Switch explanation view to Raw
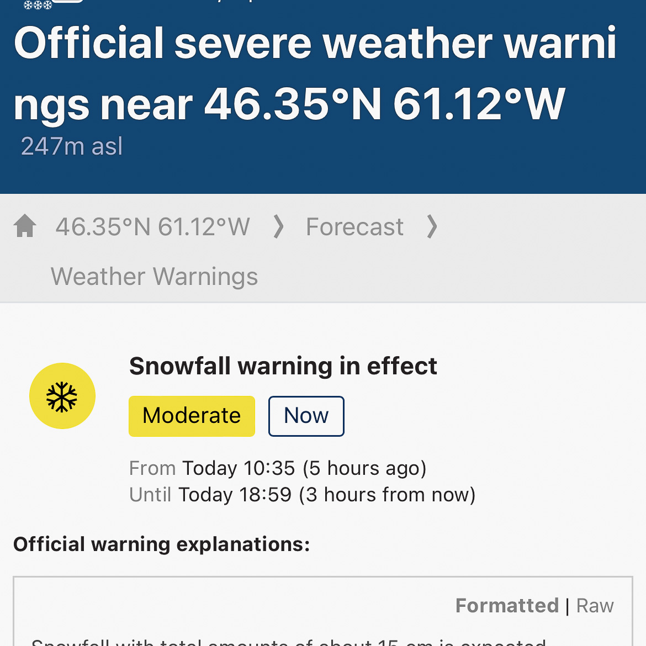The image size is (646, 646). (x=595, y=606)
